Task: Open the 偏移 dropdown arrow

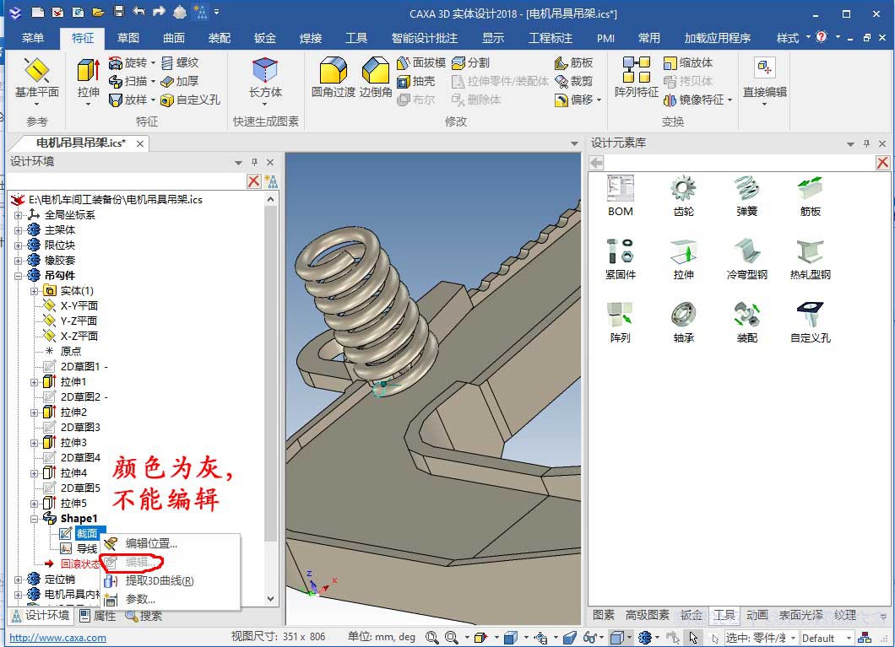Action: click(599, 100)
